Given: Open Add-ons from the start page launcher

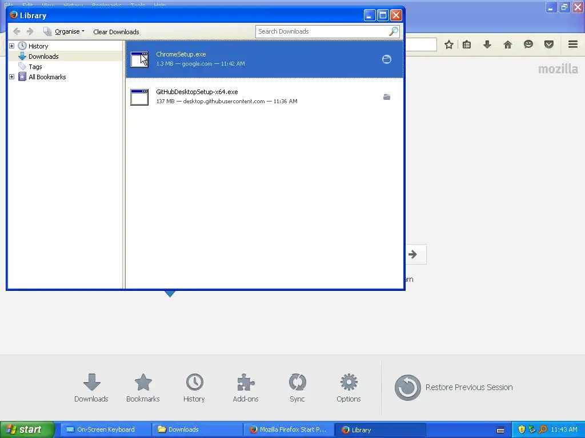Looking at the screenshot, I should [x=246, y=388].
